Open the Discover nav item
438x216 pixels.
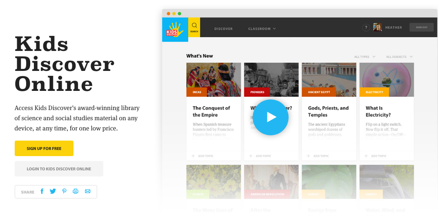coord(223,29)
